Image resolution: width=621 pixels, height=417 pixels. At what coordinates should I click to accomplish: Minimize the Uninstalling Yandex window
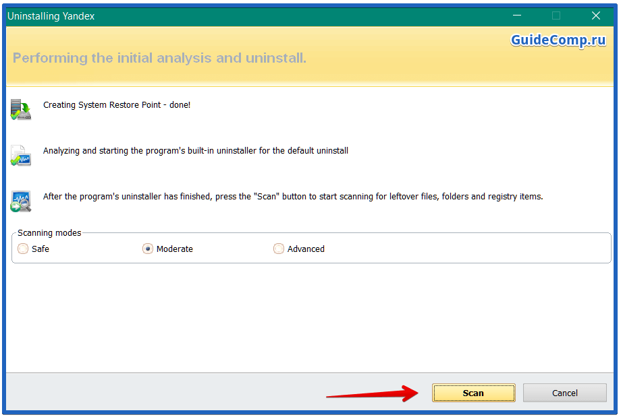click(517, 15)
